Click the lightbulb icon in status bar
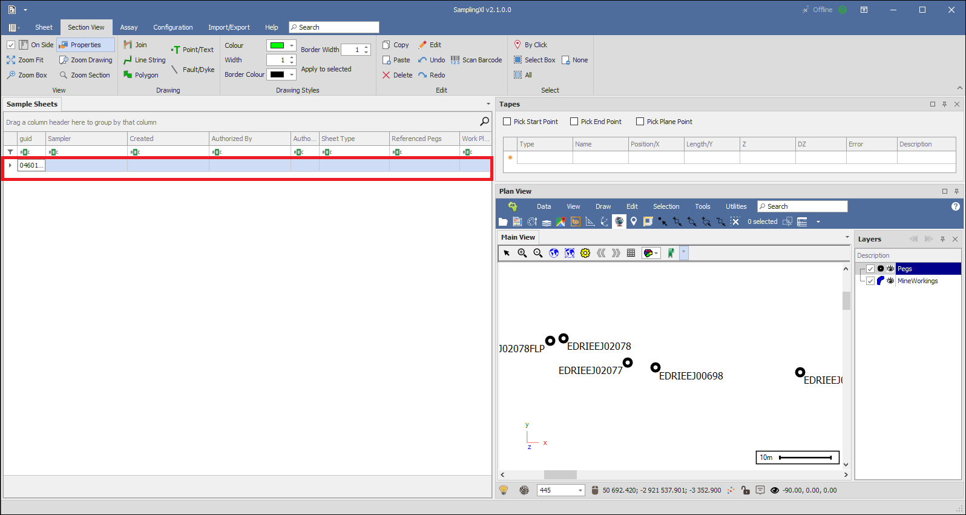966x515 pixels. (504, 490)
